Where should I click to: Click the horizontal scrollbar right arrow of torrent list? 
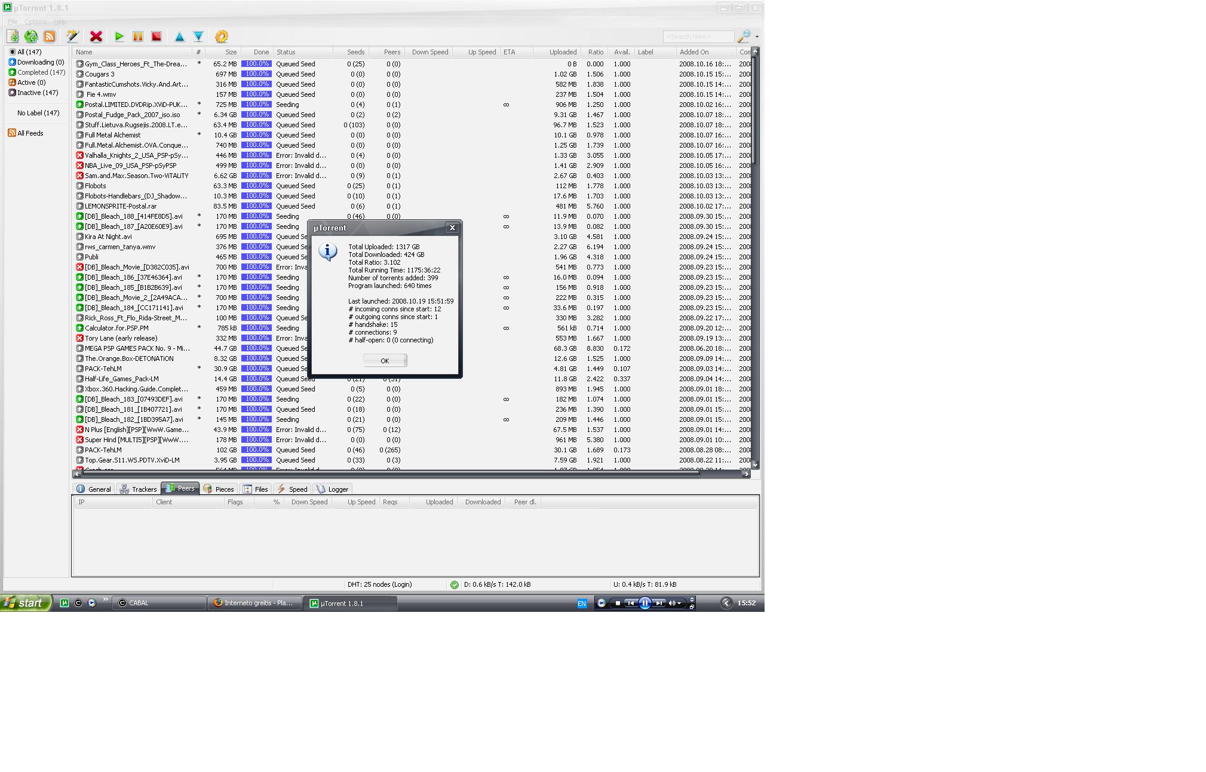pos(745,474)
